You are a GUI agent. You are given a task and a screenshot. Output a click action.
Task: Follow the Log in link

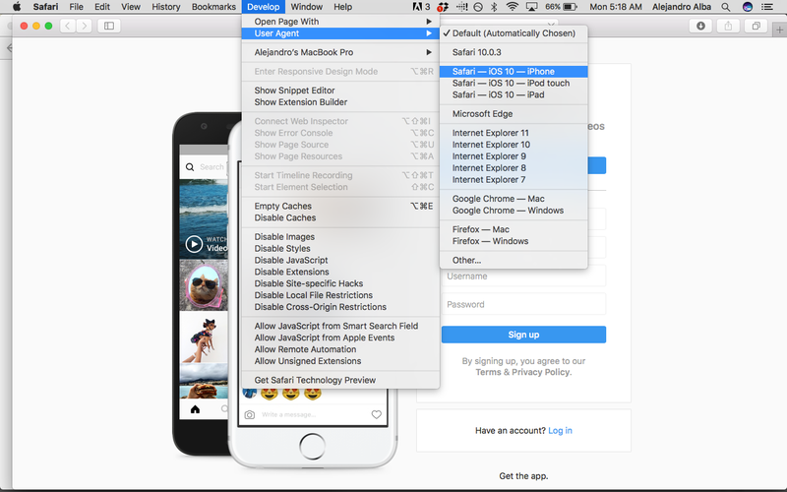560,430
